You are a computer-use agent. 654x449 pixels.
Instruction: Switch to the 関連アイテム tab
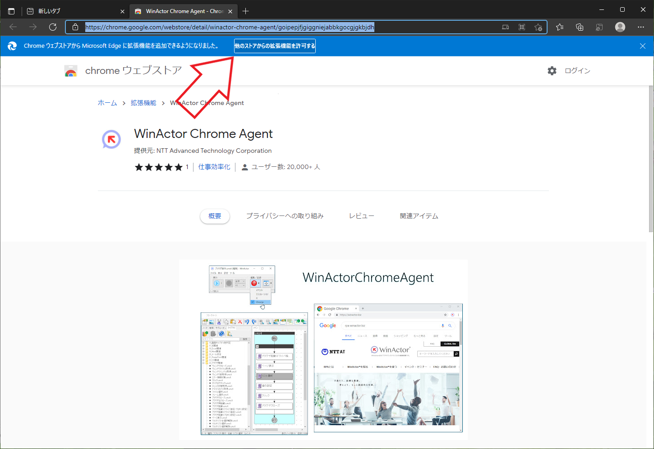419,215
